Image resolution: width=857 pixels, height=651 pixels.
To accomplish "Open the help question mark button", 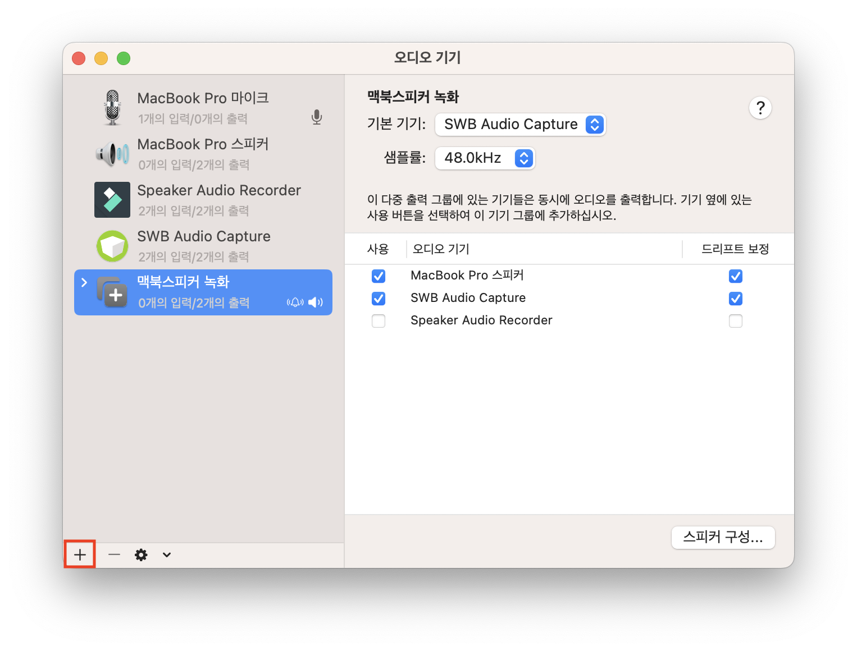I will [x=760, y=108].
